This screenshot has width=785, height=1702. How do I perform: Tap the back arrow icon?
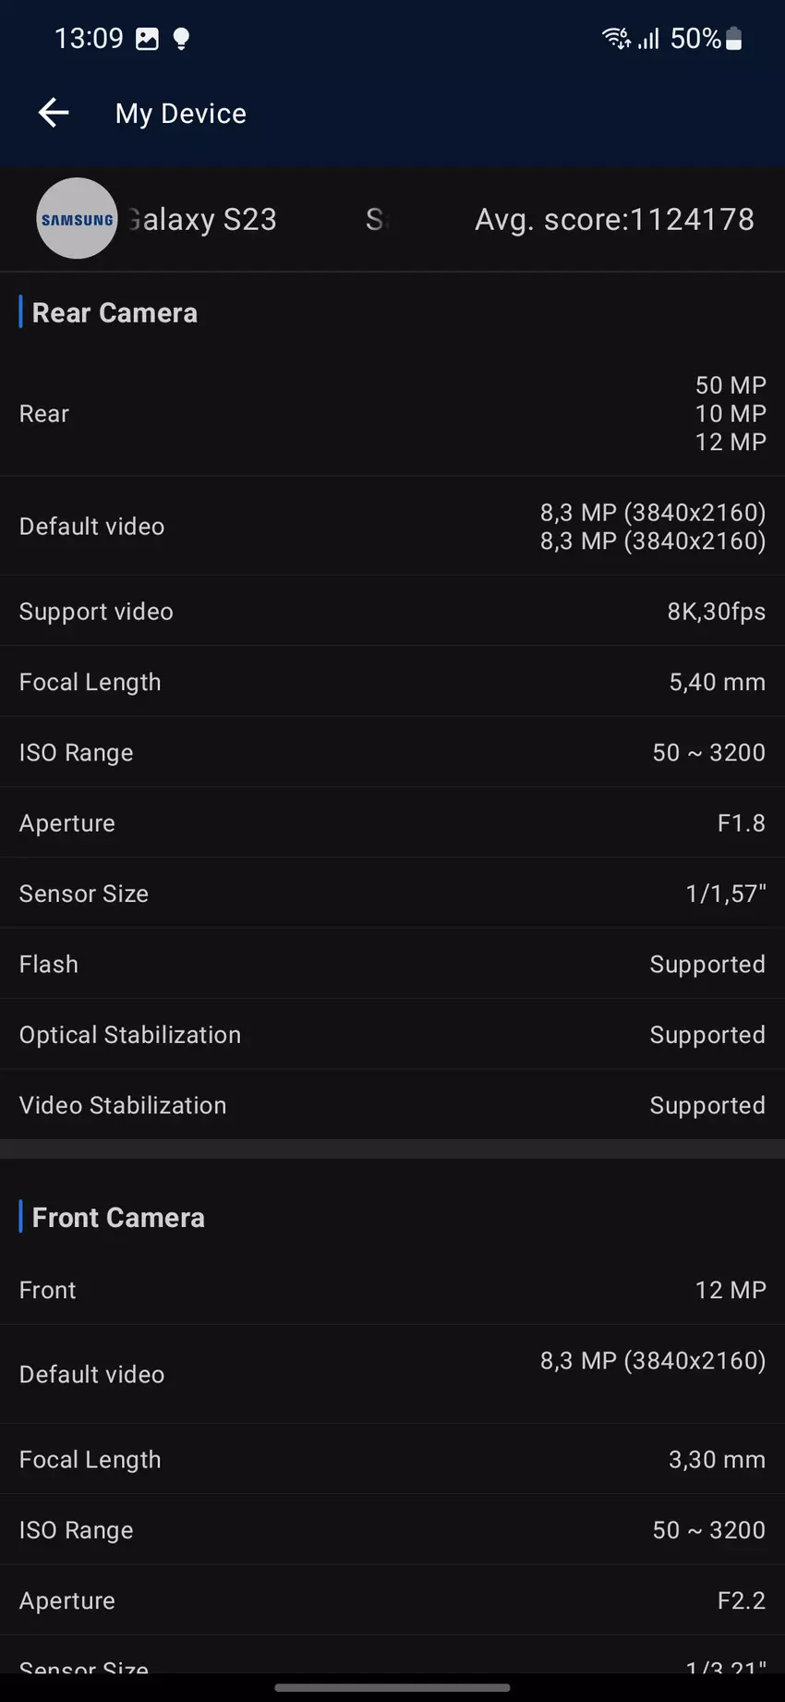pyautogui.click(x=54, y=113)
